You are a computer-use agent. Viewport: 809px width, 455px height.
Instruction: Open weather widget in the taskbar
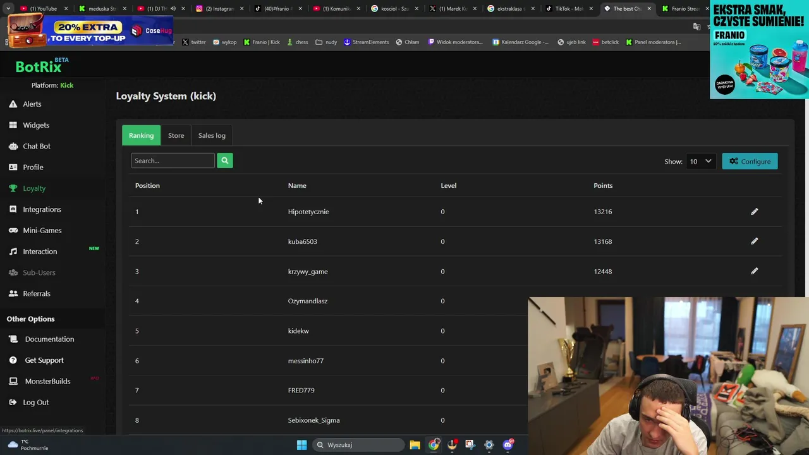coord(27,445)
